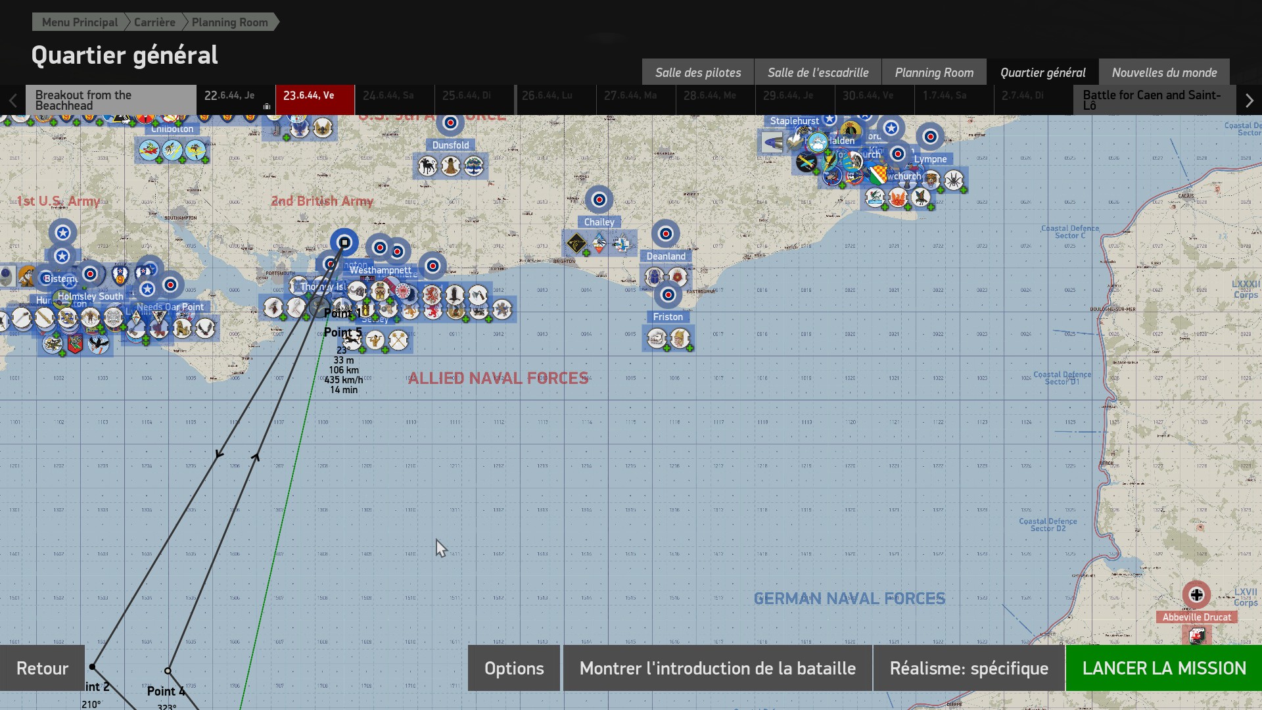This screenshot has height=710, width=1262.
Task: Click the black diamond squadron emblem under Chailey
Action: click(576, 243)
